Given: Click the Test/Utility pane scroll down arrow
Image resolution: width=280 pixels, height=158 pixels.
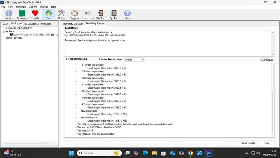Looking at the screenshot, I should [x=273, y=54].
